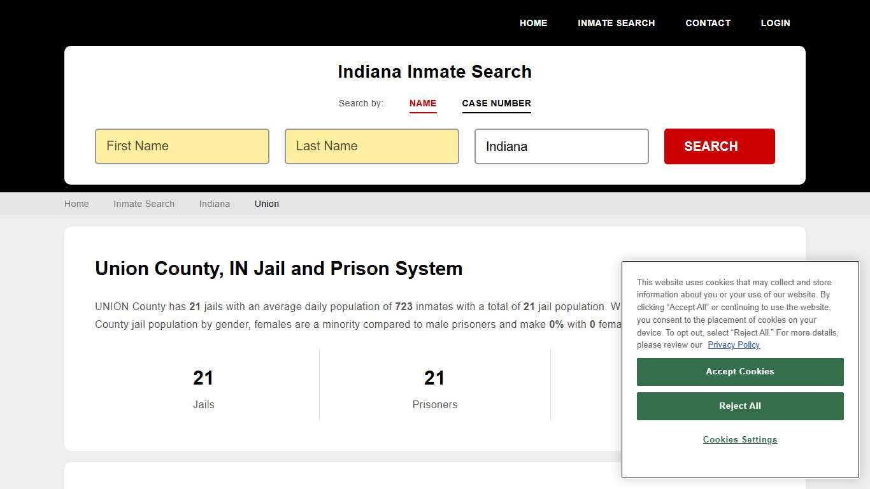The width and height of the screenshot is (870, 489).
Task: Click the First Name input field
Action: tap(182, 146)
